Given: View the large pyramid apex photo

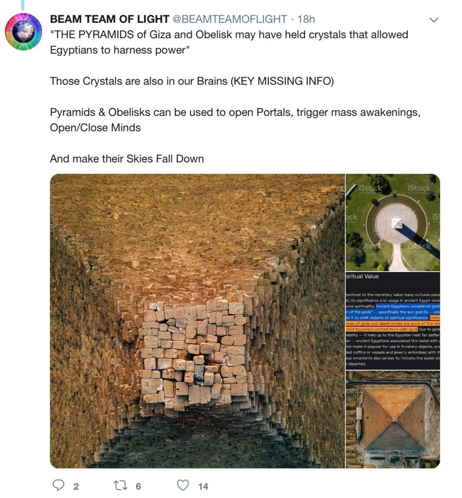Looking at the screenshot, I should pyautogui.click(x=197, y=321).
